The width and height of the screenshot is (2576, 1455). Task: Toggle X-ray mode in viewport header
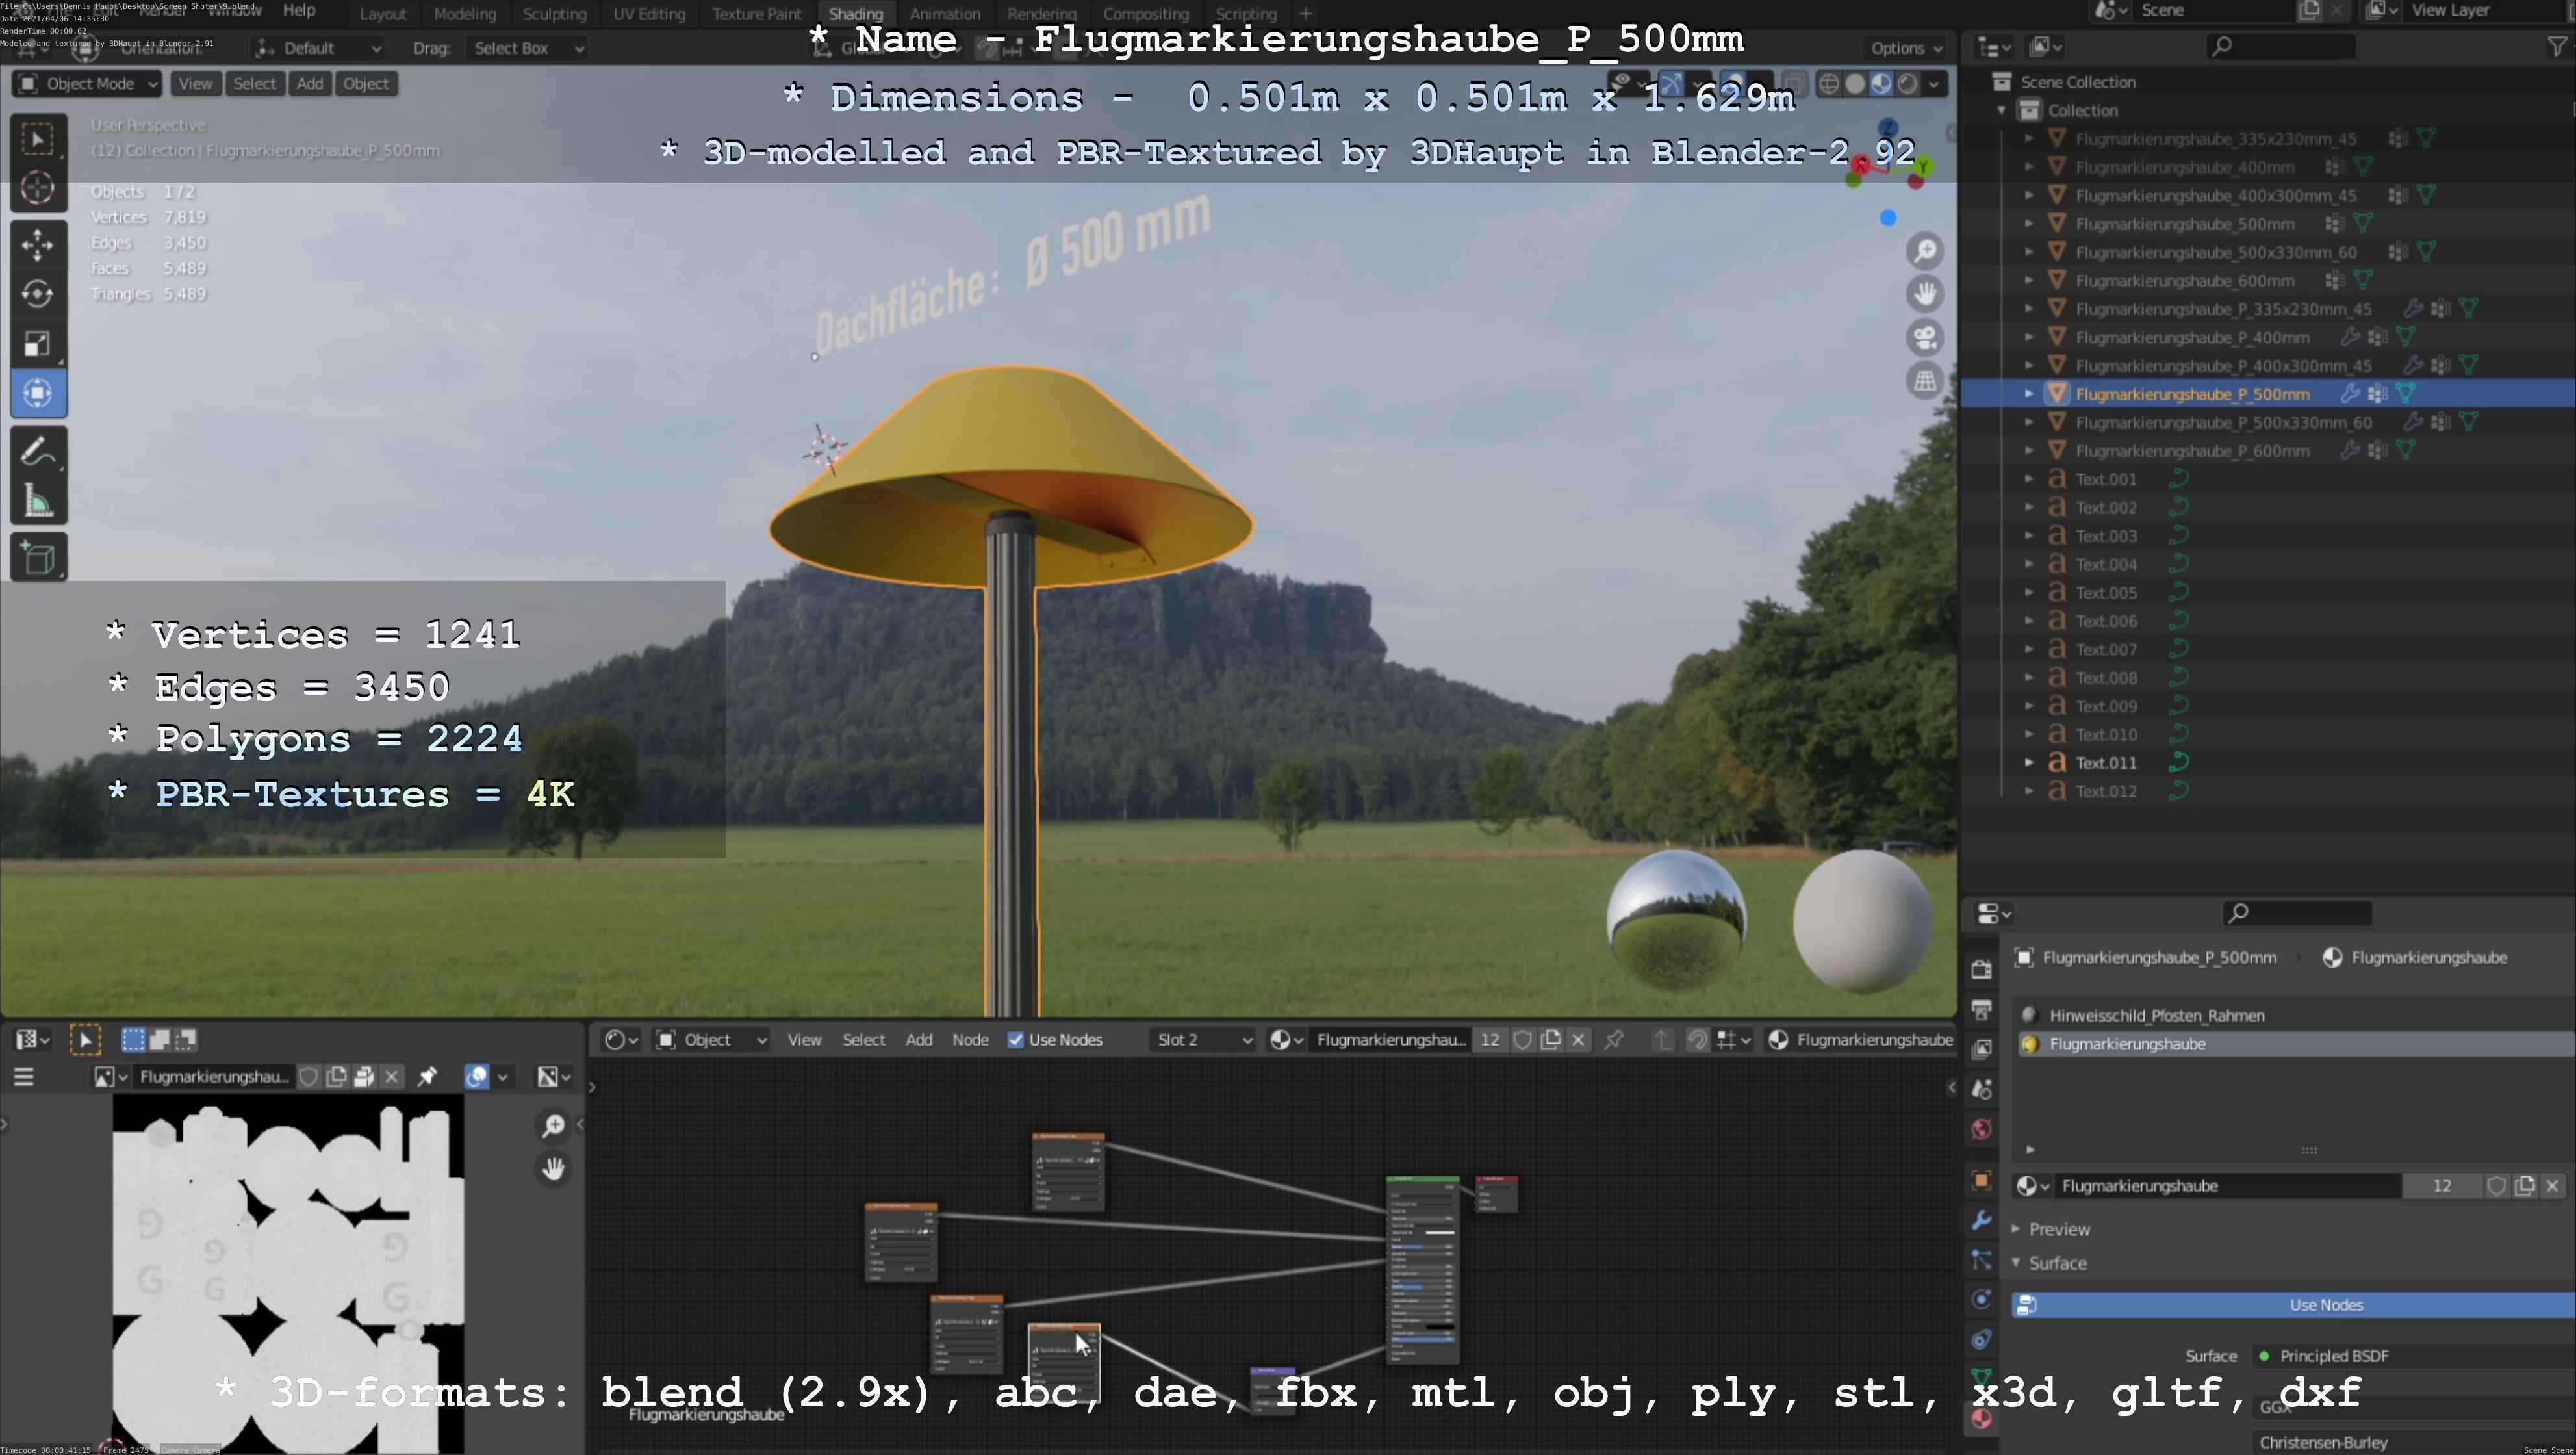tap(1794, 84)
